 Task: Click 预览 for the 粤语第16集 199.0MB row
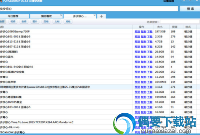(x=137, y=97)
